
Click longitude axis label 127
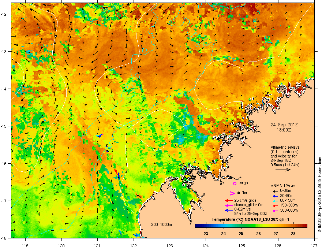pyautogui.click(x=314, y=245)
